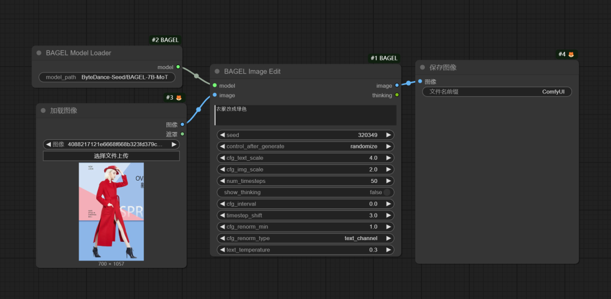
Task: Click the midpoint dot on the image input link
Action: [199, 109]
